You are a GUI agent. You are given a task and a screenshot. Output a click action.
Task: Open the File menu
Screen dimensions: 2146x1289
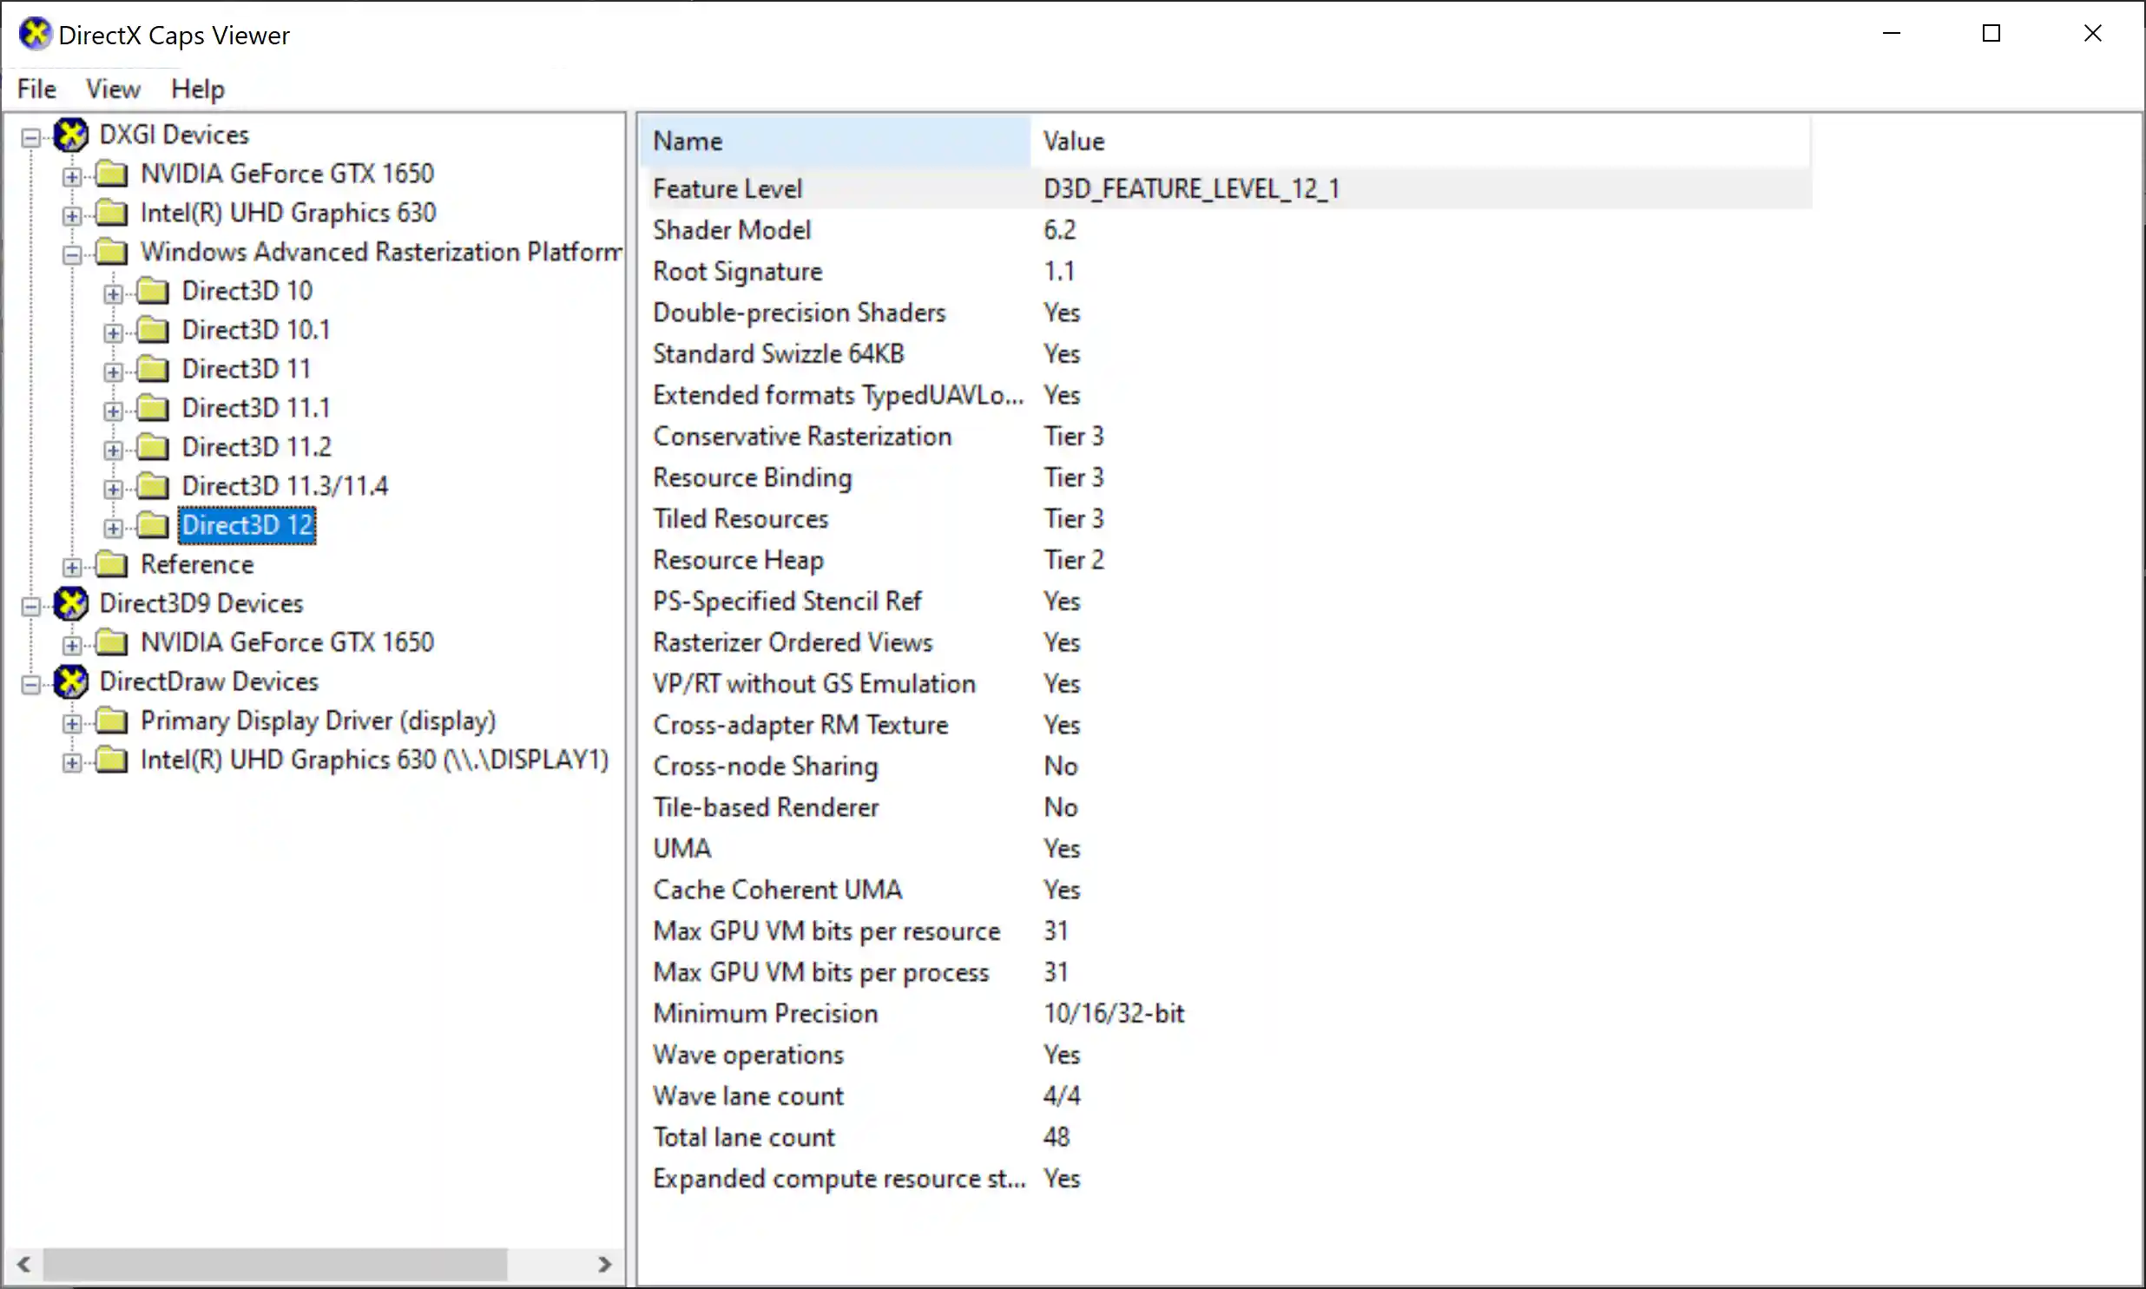pyautogui.click(x=35, y=89)
